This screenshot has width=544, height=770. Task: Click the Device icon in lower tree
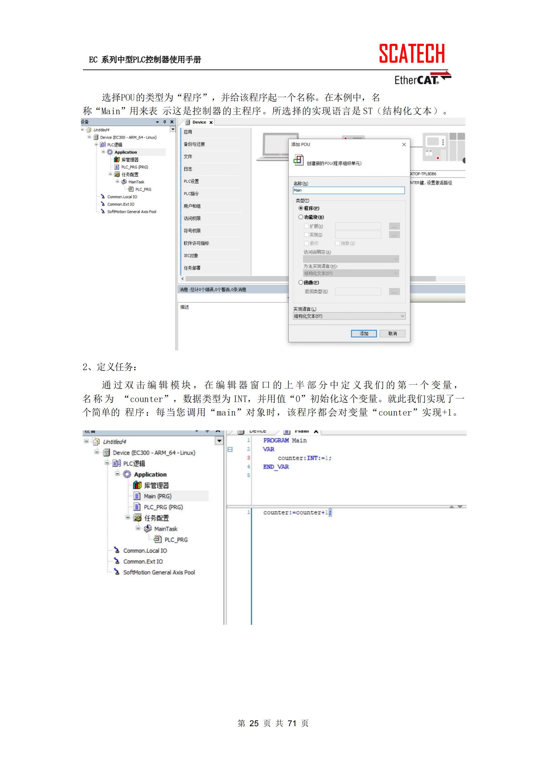coord(107,453)
